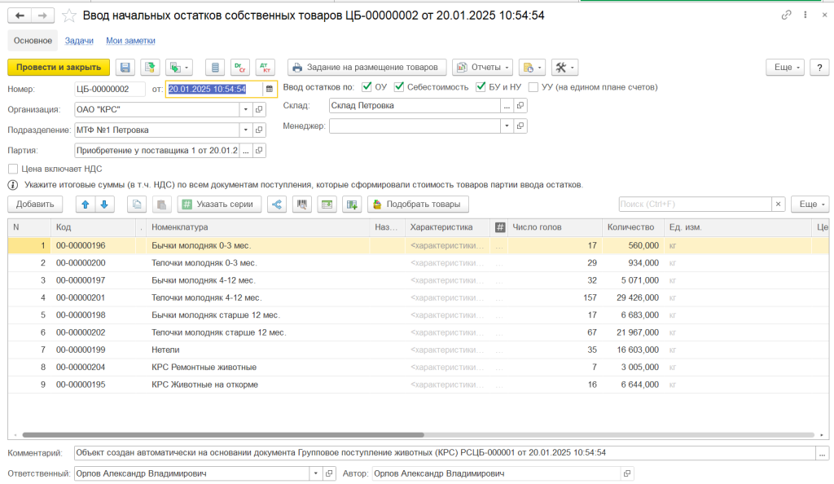Open Склад record with the open icon
Viewport: 834px width, 484px height.
pyautogui.click(x=520, y=106)
